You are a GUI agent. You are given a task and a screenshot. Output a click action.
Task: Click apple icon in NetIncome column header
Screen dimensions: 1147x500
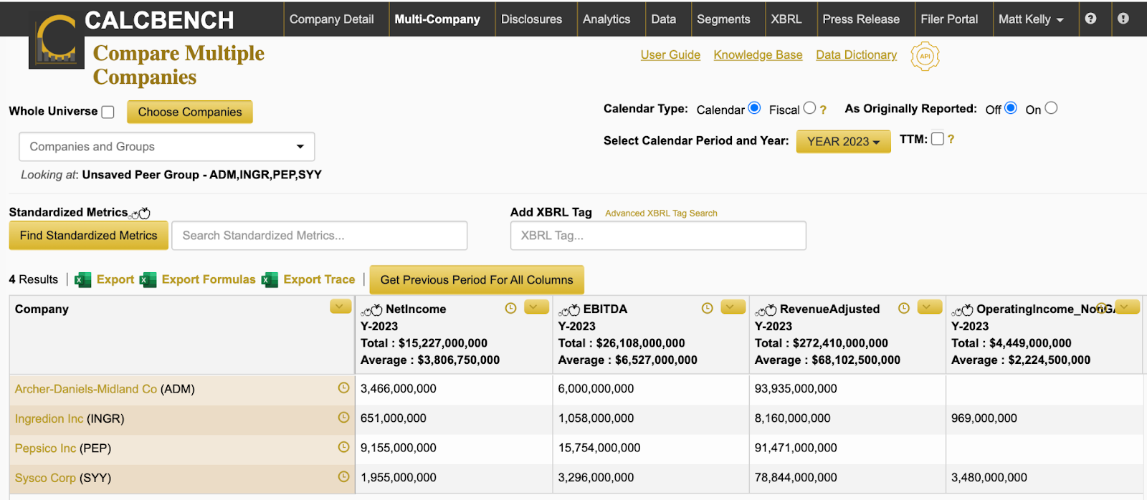click(x=372, y=310)
